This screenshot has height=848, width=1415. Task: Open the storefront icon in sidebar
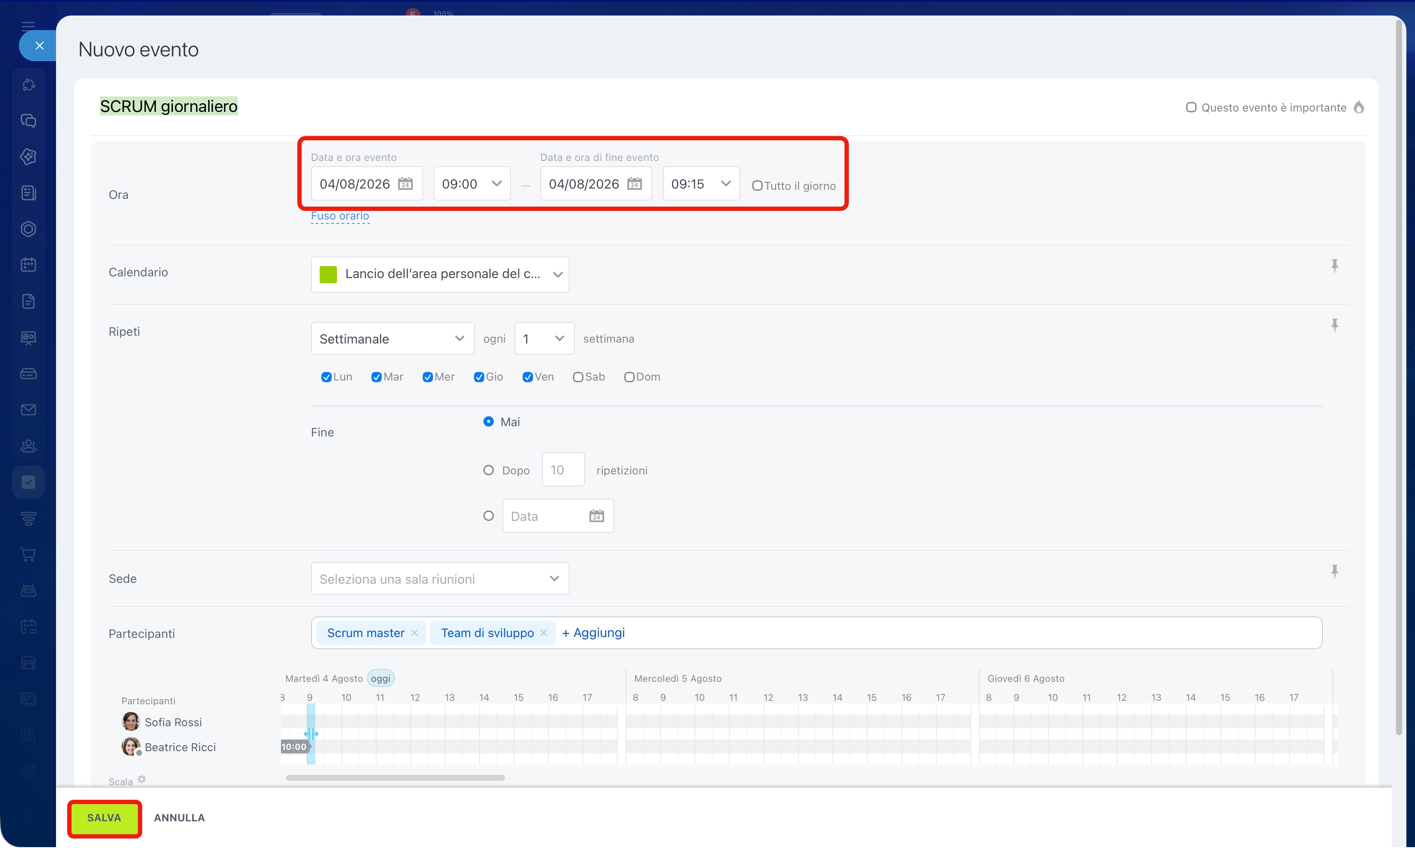coord(28,662)
